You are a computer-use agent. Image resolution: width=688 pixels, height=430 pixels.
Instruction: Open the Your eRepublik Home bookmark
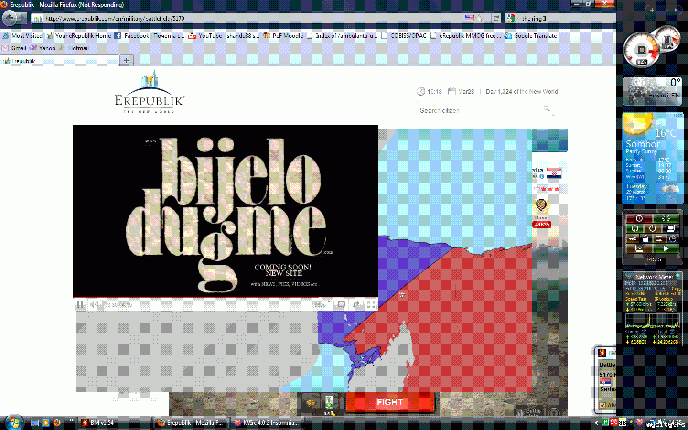point(78,35)
